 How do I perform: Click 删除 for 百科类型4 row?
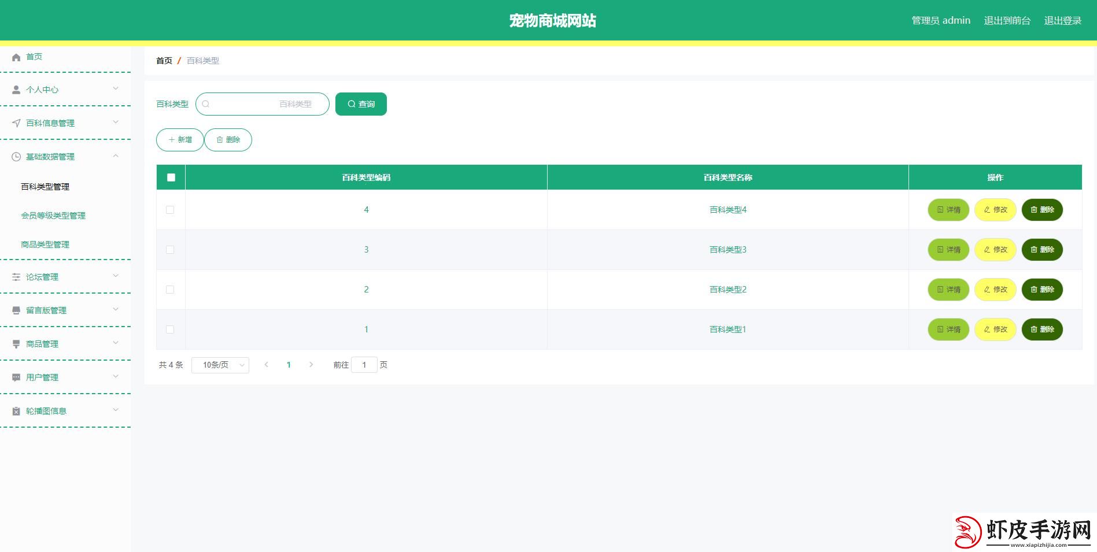click(x=1042, y=210)
